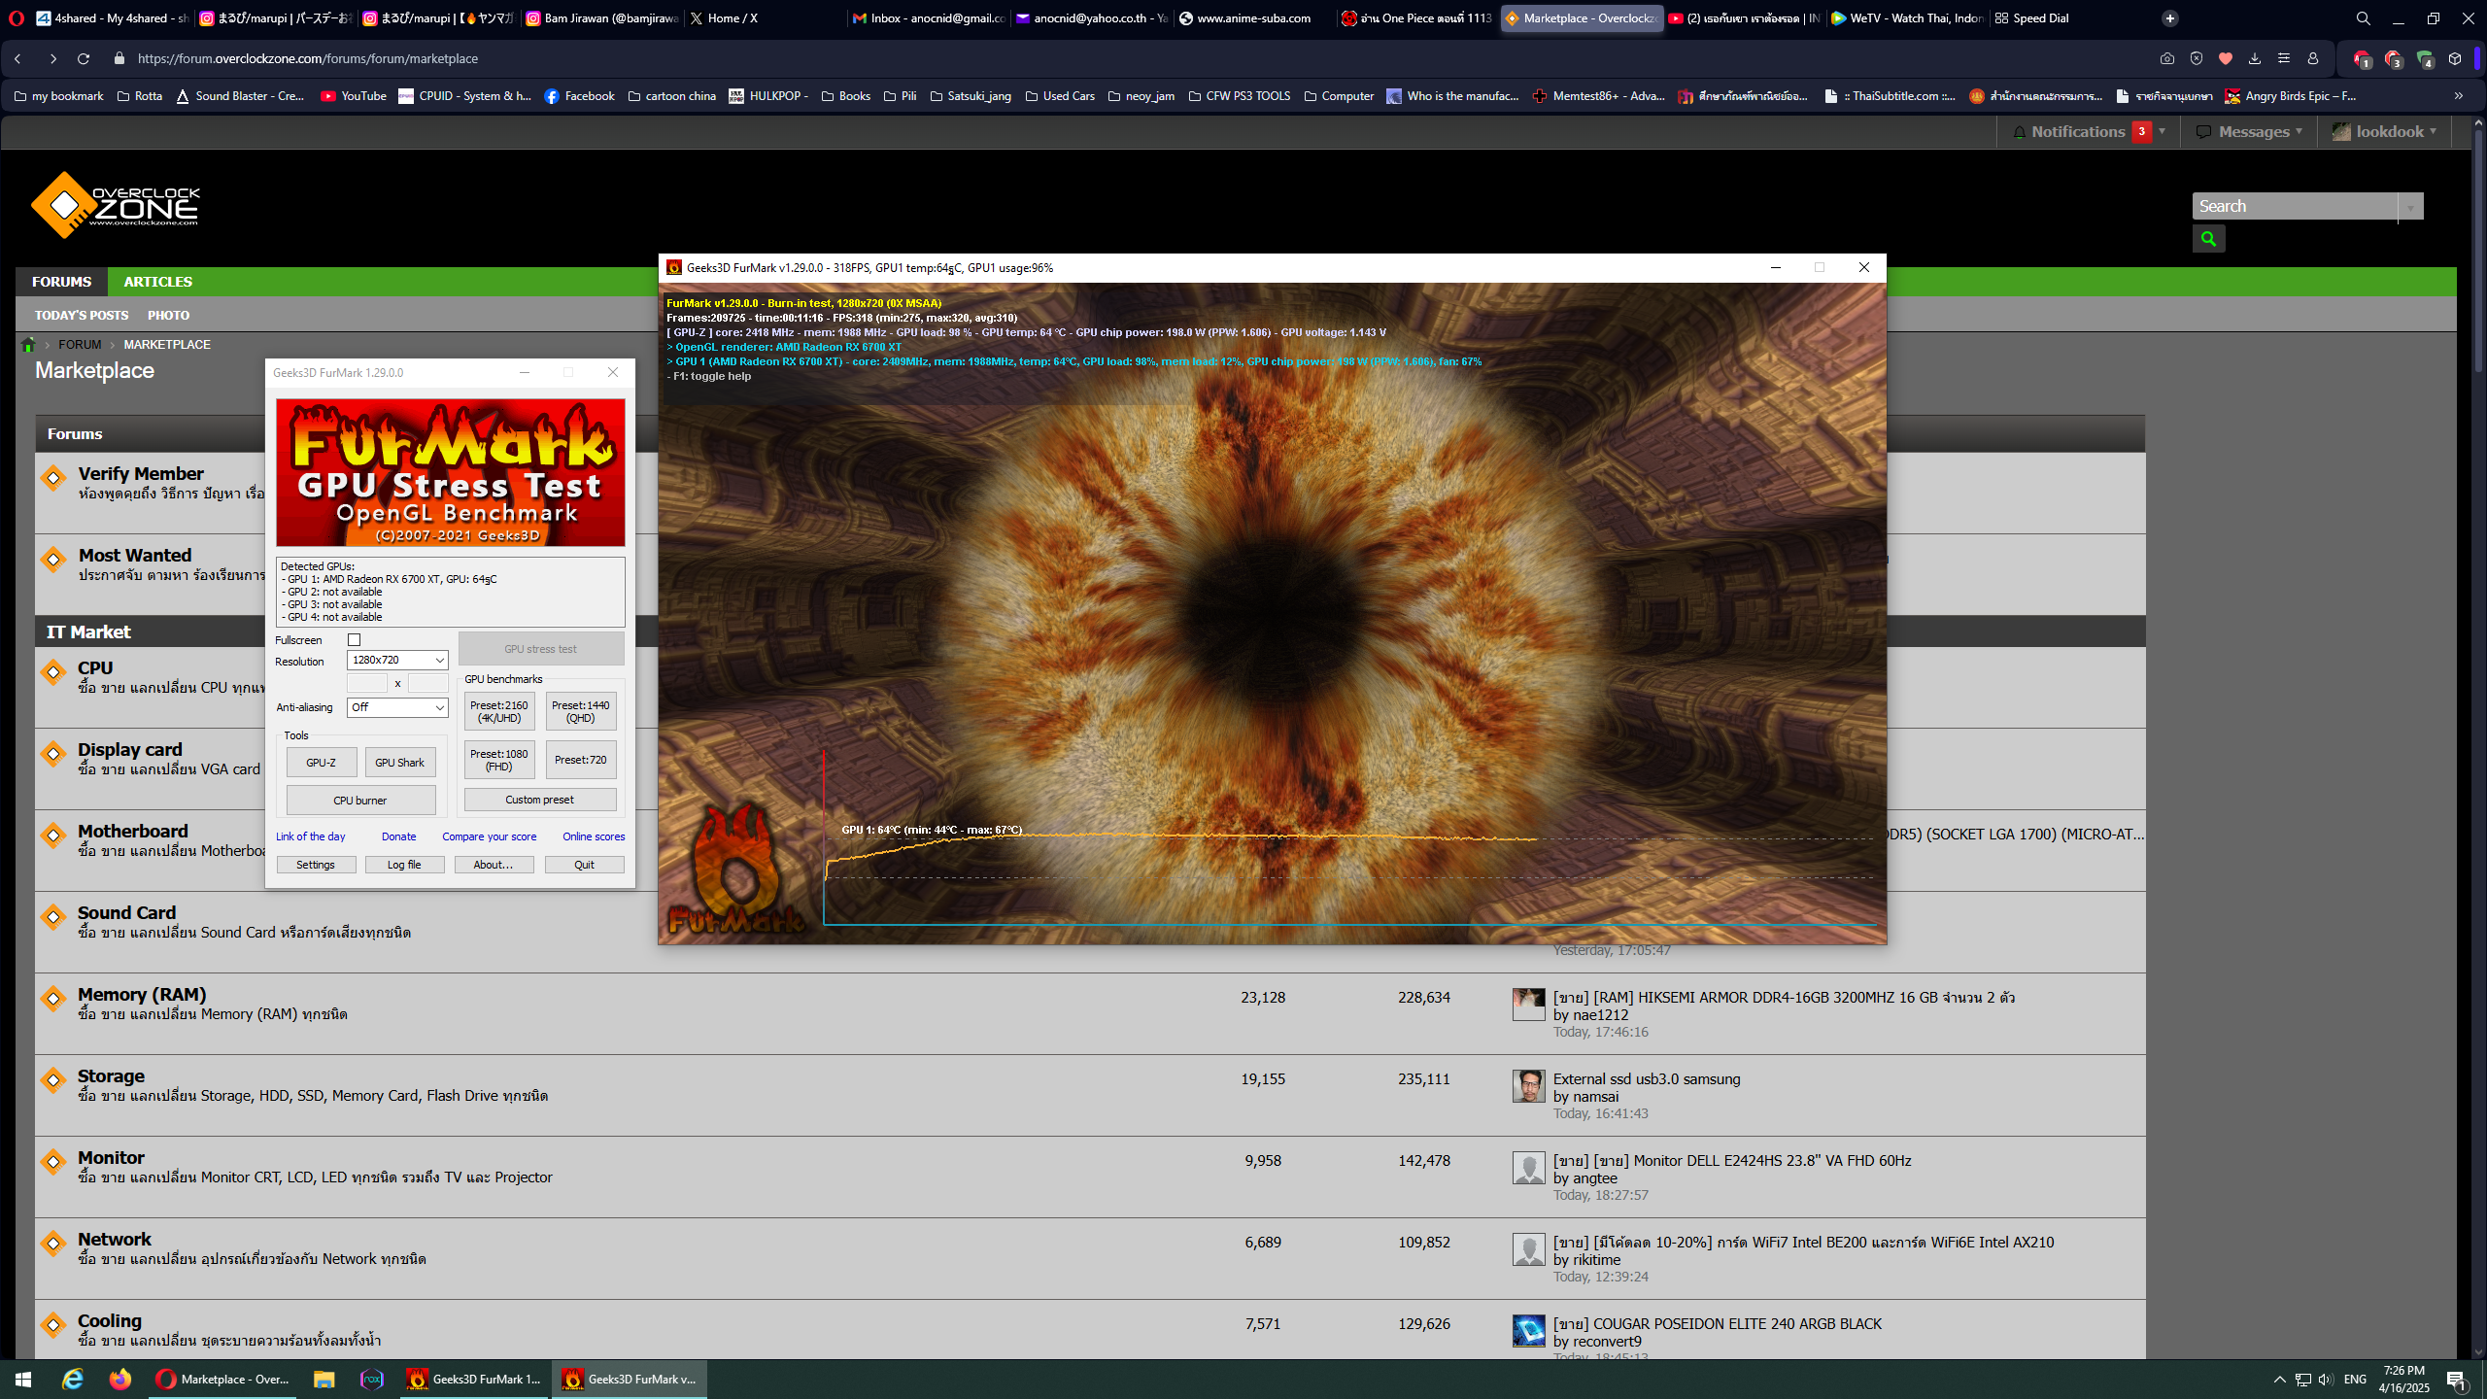This screenshot has height=1399, width=2487.
Task: Click the orange diamond icon beside Cooling
Action: point(52,1324)
